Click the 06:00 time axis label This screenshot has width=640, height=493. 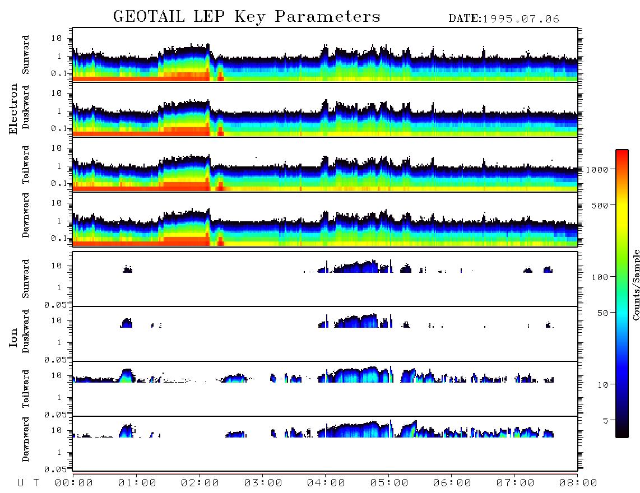pos(452,483)
